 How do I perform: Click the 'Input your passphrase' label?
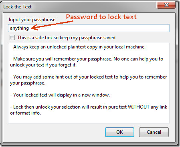click(x=32, y=20)
